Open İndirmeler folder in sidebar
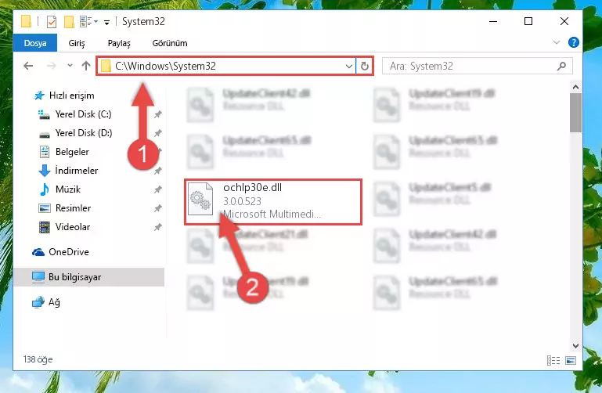 [x=77, y=171]
